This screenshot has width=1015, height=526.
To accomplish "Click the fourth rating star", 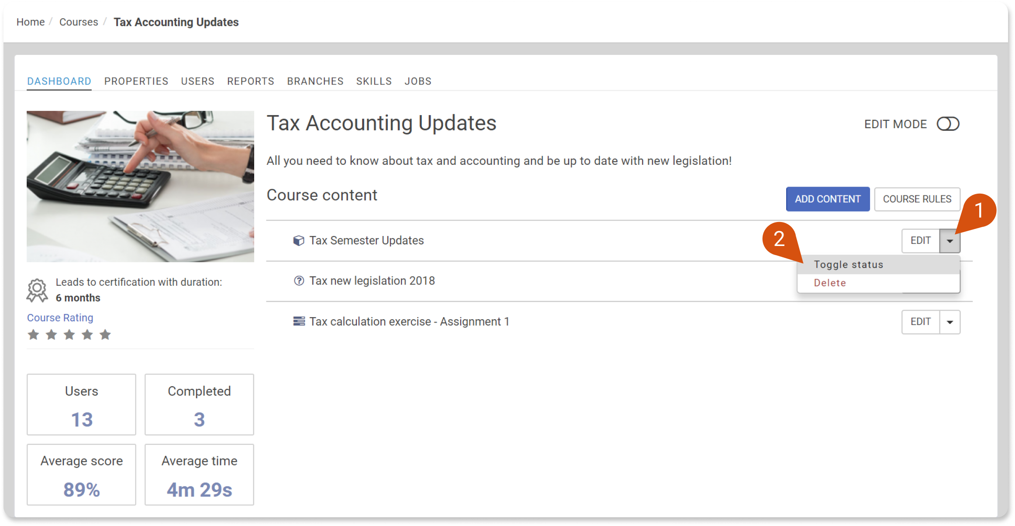I will pos(87,335).
